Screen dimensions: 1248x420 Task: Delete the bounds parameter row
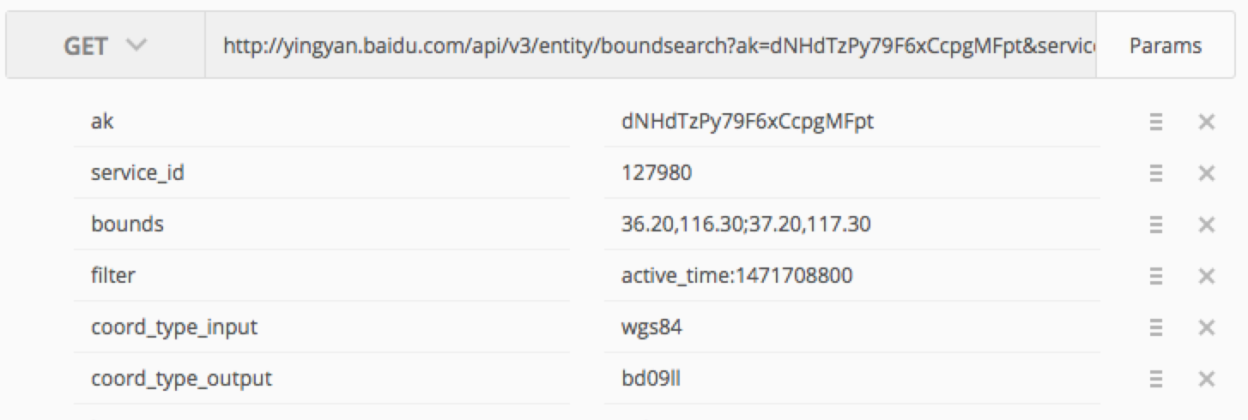[x=1206, y=225]
